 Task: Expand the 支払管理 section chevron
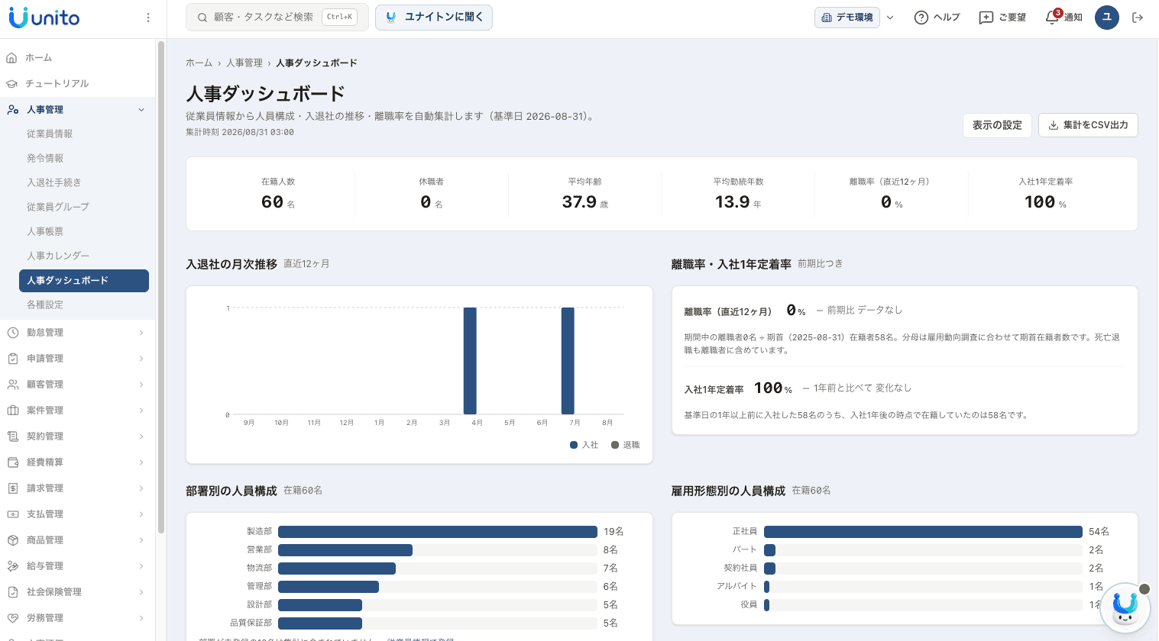coord(141,514)
